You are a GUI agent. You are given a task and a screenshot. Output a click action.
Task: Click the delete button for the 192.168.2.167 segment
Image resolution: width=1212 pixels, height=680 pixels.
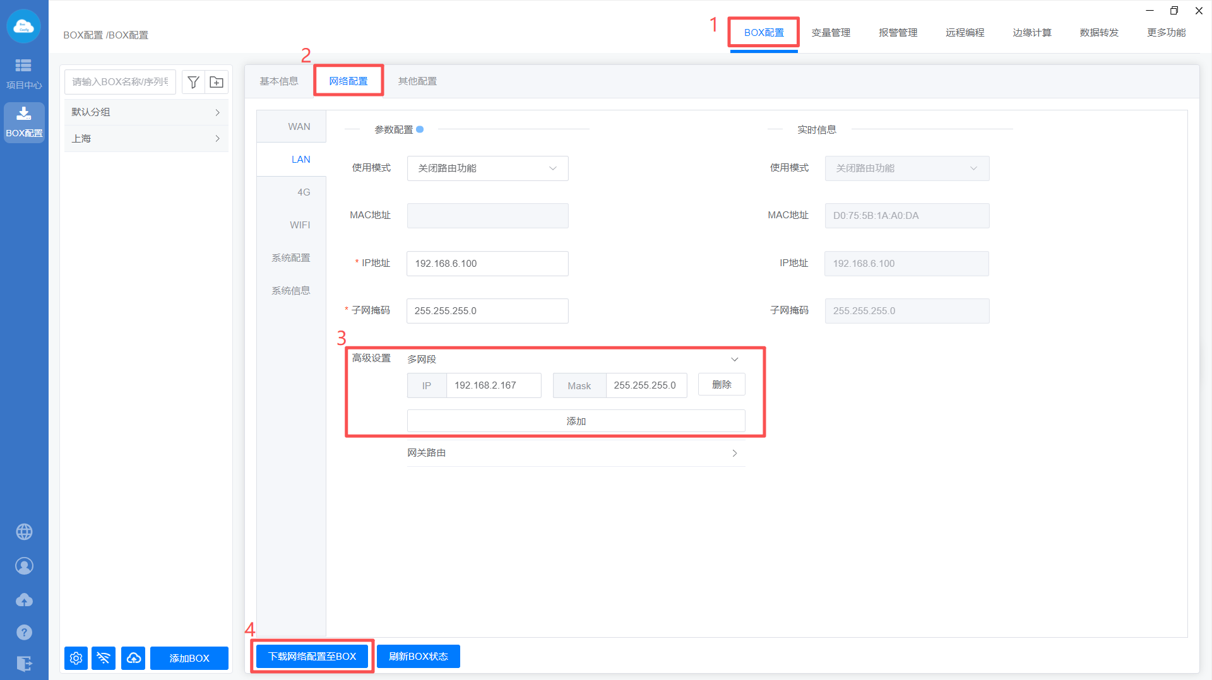(721, 385)
